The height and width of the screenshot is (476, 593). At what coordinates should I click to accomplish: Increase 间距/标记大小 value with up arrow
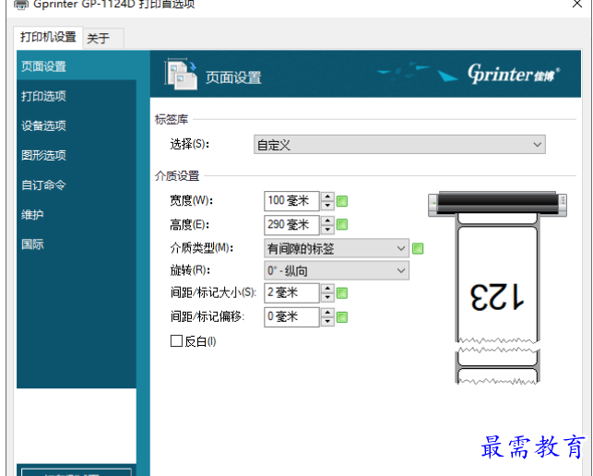[327, 289]
